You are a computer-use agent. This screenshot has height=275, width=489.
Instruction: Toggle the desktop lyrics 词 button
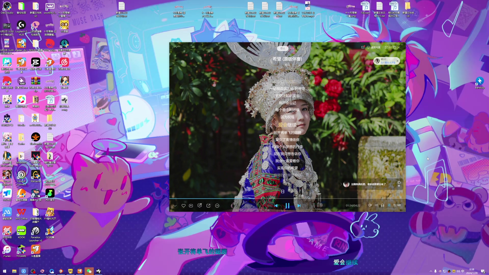click(x=389, y=205)
